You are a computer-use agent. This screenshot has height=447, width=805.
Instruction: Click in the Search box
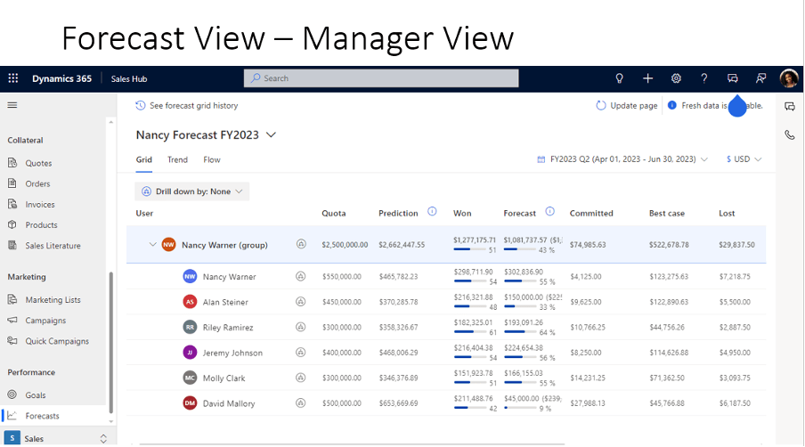tap(381, 78)
